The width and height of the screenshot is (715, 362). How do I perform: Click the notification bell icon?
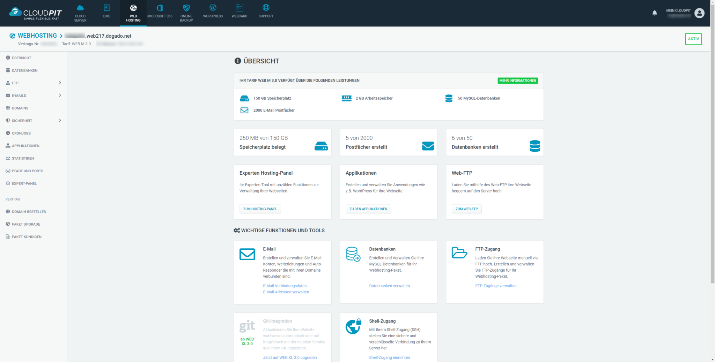pyautogui.click(x=655, y=13)
